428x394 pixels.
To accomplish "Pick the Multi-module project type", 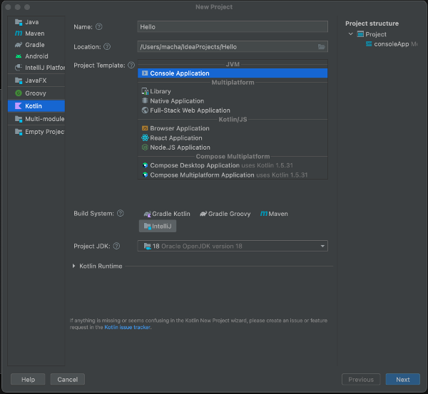I will pyautogui.click(x=36, y=119).
